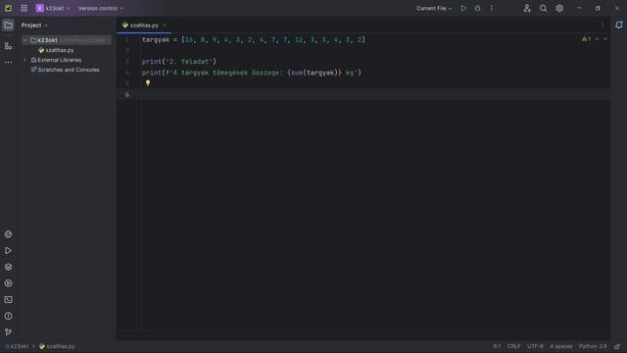Open the Run tool window
The height and width of the screenshot is (353, 627).
[8, 251]
